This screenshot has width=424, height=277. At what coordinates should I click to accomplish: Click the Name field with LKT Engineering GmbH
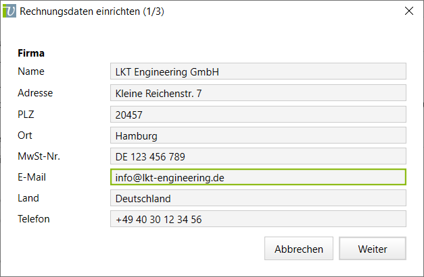coord(258,72)
